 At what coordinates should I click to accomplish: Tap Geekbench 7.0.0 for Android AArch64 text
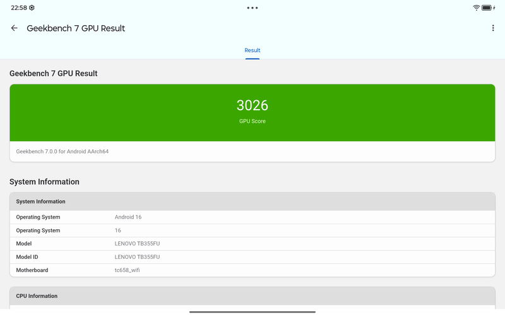pos(62,151)
